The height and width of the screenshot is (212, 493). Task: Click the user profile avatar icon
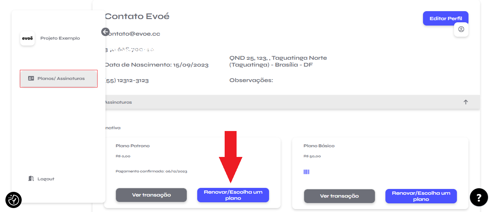pyautogui.click(x=461, y=29)
